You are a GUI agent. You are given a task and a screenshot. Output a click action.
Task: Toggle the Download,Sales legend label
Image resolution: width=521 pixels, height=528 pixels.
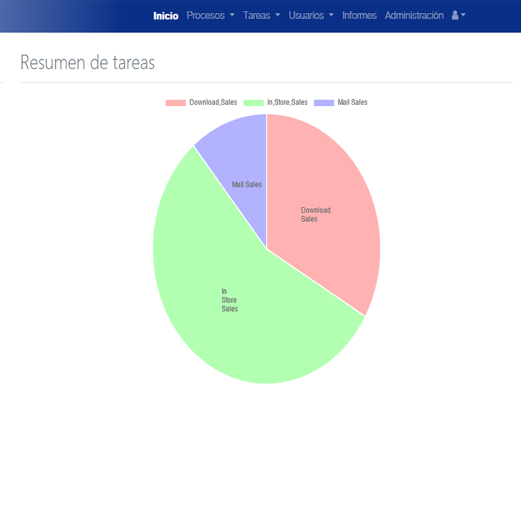pos(213,103)
